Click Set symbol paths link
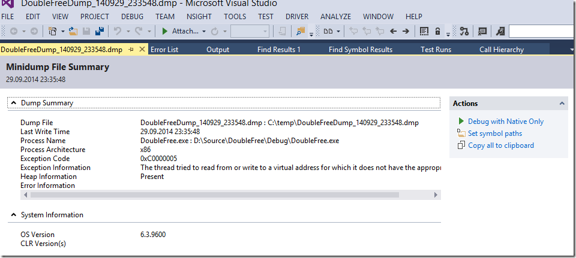This screenshot has width=576, height=258. [494, 133]
